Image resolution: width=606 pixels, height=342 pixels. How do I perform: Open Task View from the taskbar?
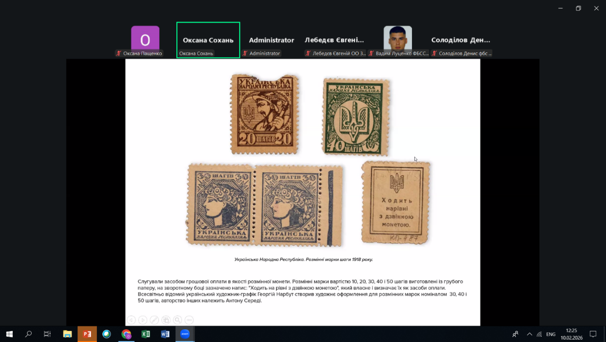47,334
